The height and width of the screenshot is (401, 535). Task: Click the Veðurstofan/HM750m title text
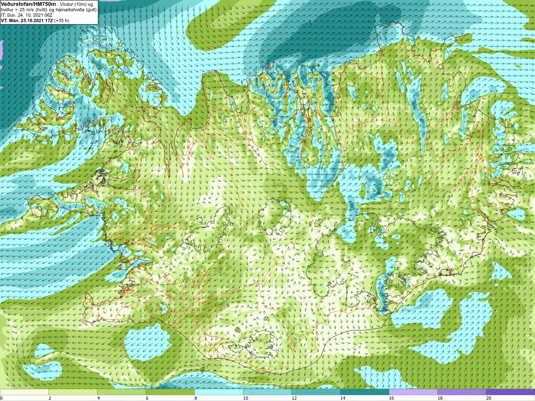pos(28,4)
